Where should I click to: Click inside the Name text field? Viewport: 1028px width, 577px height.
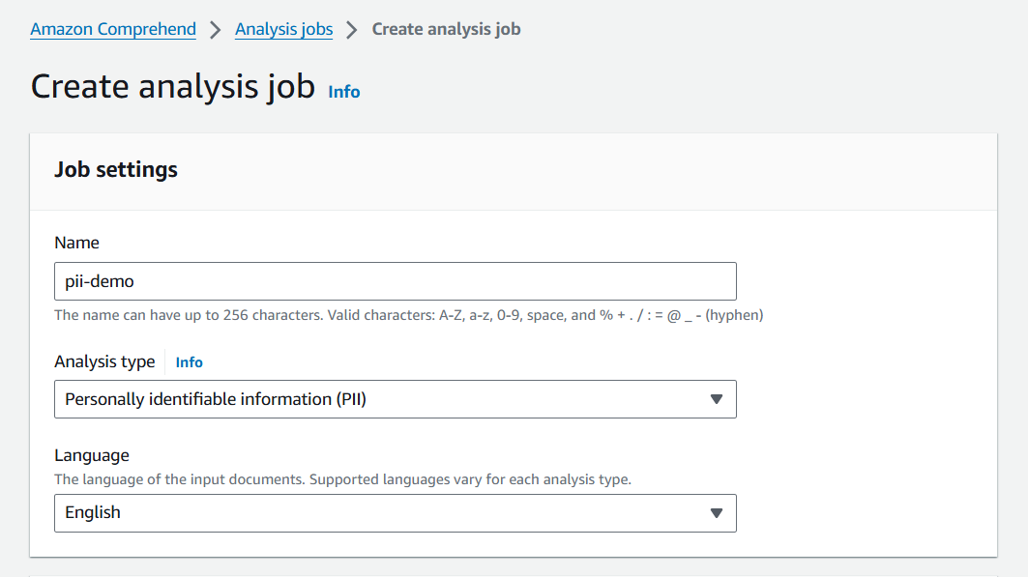395,280
